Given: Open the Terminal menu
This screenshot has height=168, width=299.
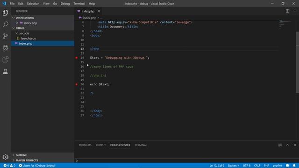Looking at the screenshot, I should click(x=79, y=4).
